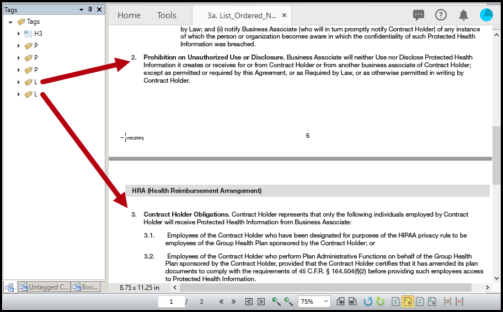This screenshot has width=503, height=312.
Task: Click the current page number field
Action: [172, 302]
